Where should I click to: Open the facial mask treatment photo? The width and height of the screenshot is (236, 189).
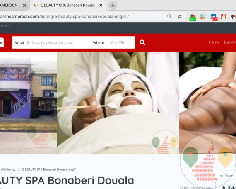[118, 103]
